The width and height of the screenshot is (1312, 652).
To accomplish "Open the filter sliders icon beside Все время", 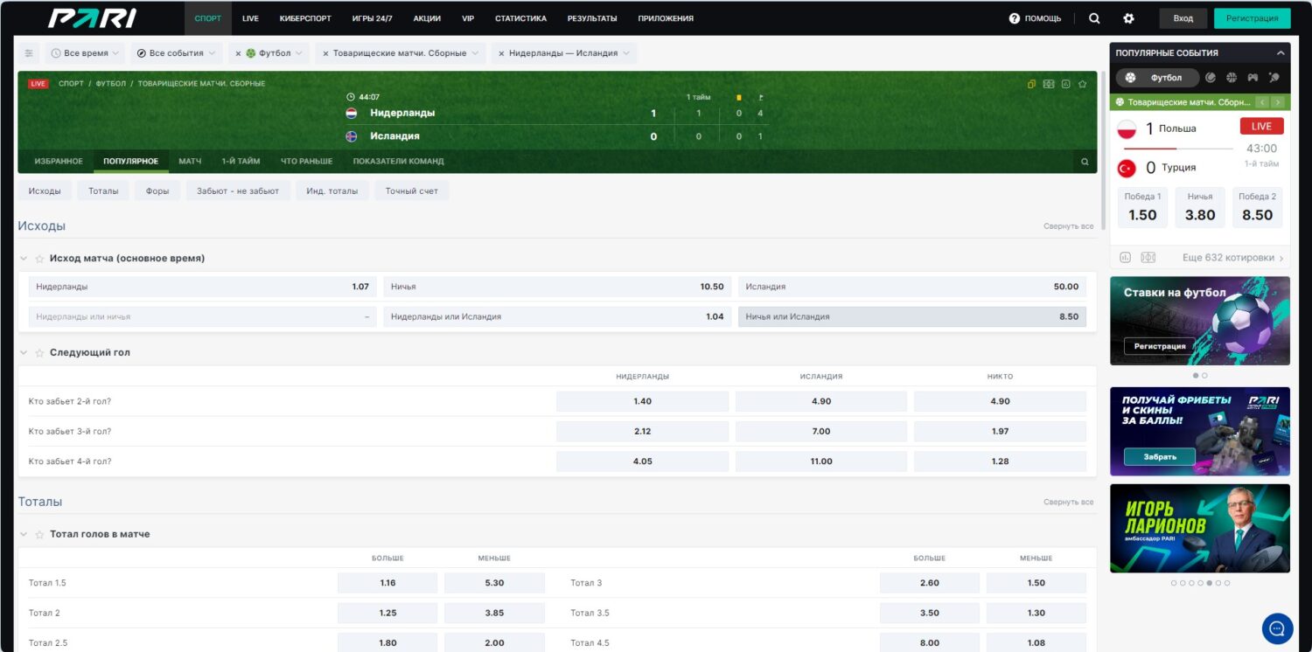I will coord(29,53).
